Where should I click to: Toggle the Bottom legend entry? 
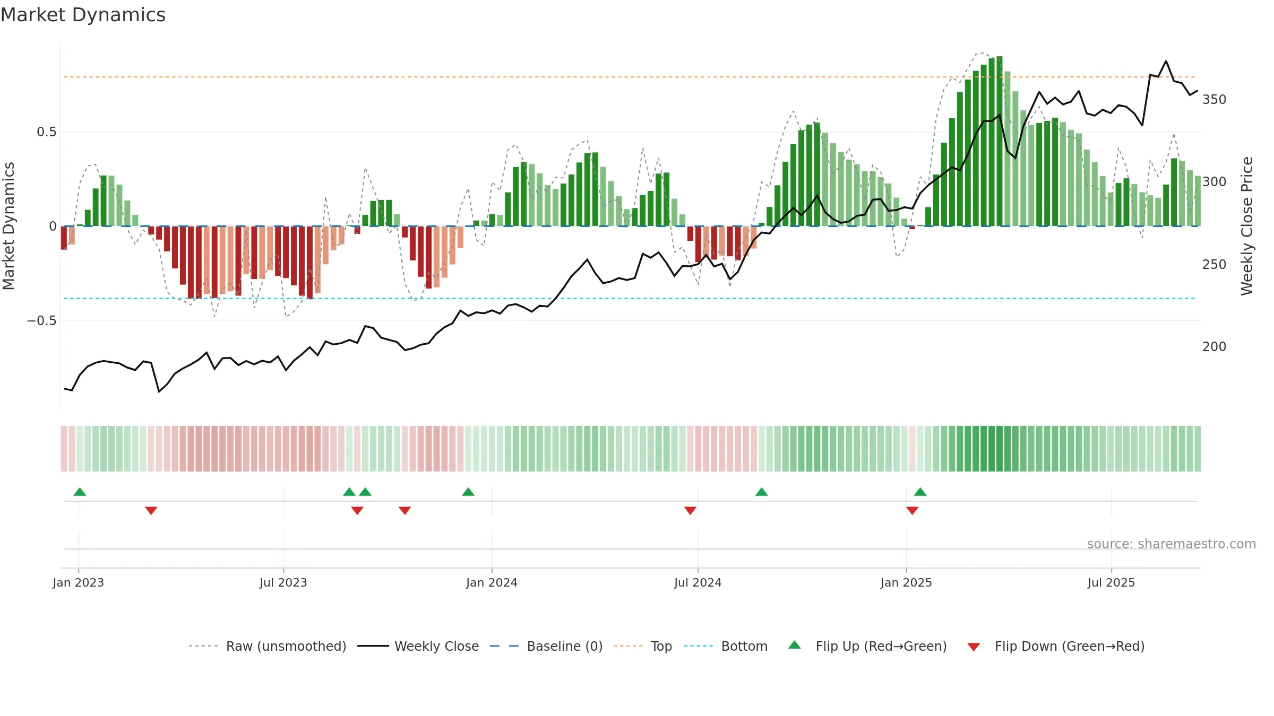[726, 646]
